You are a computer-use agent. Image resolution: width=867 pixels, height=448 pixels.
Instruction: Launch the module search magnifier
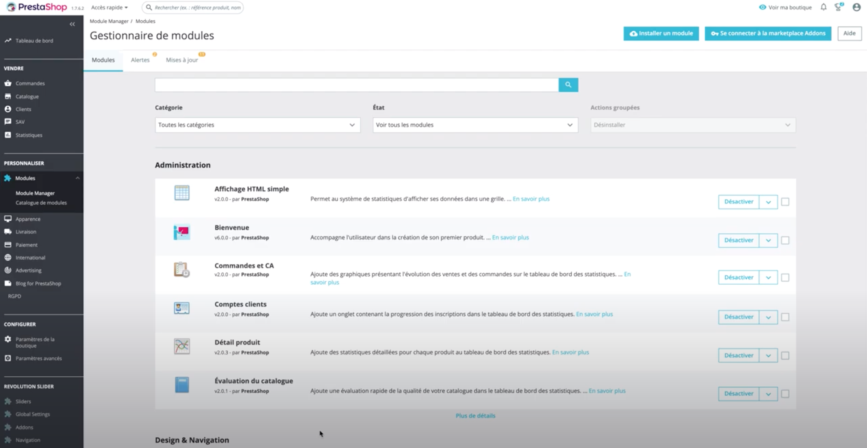[568, 84]
